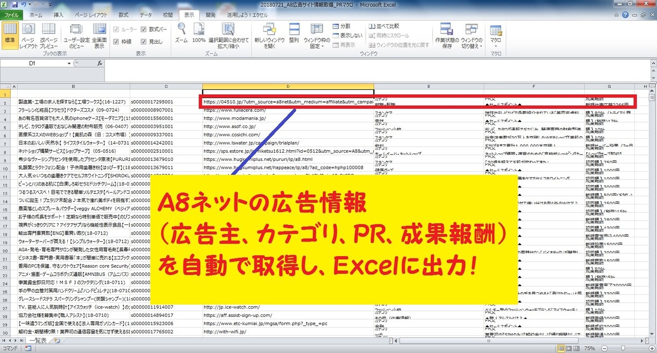Click 並べて比較 view side by side
The image size is (657, 353).
tap(384, 26)
